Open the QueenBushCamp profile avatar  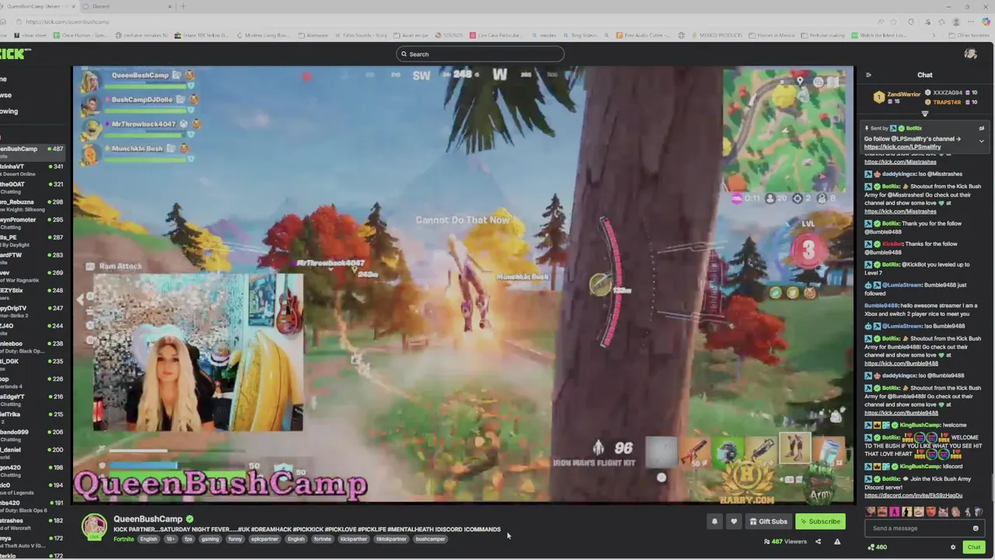tap(95, 527)
